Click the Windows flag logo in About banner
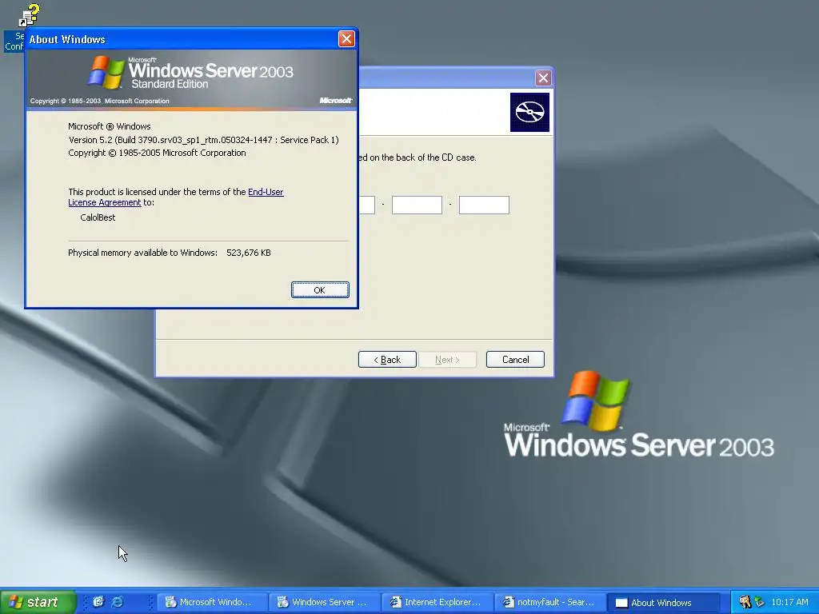The image size is (819, 614). [x=106, y=72]
